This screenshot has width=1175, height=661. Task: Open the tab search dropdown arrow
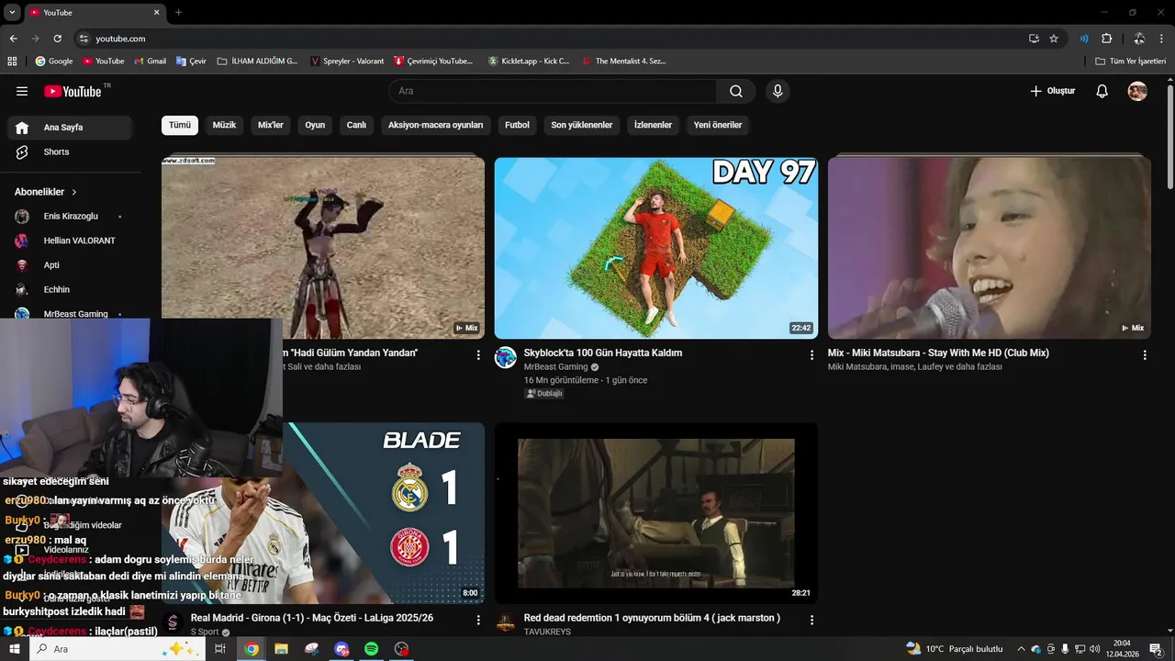tap(12, 12)
